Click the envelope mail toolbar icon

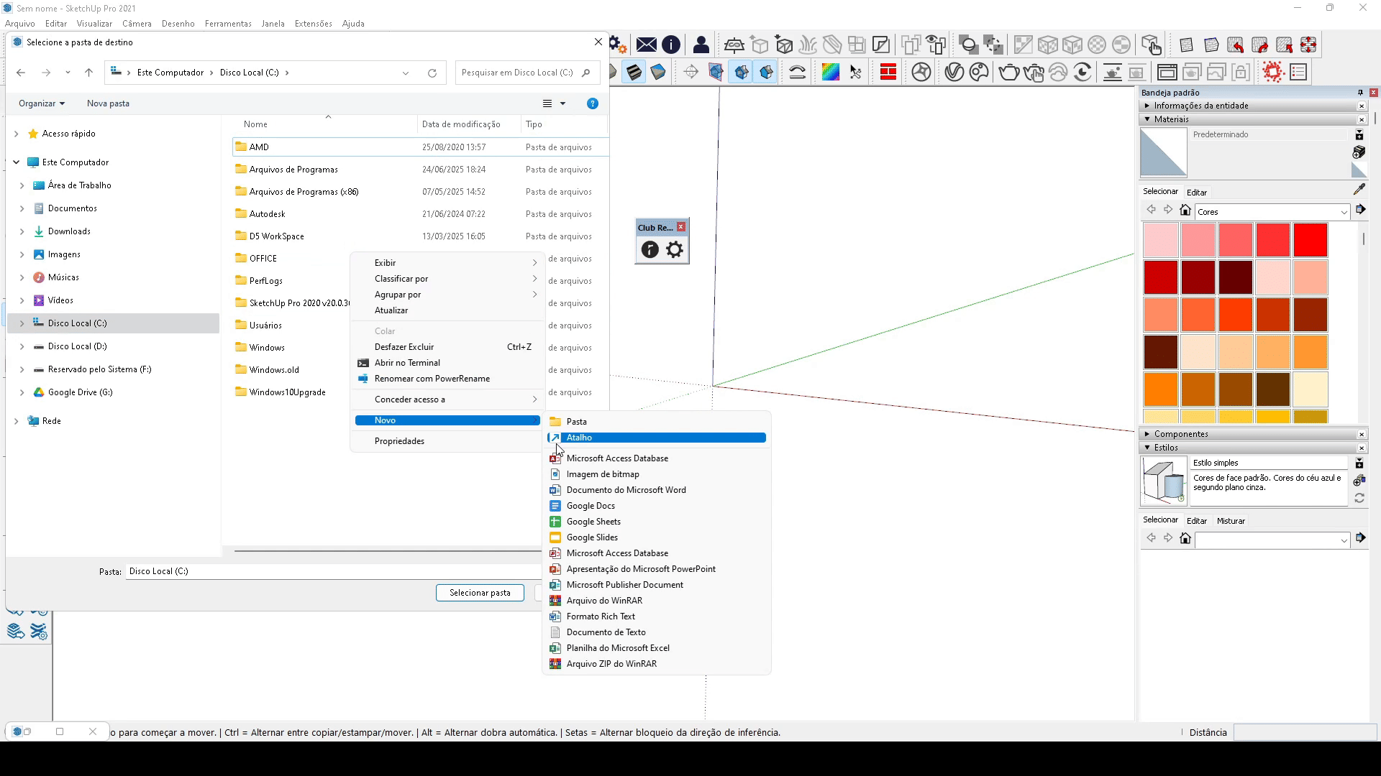(x=646, y=45)
